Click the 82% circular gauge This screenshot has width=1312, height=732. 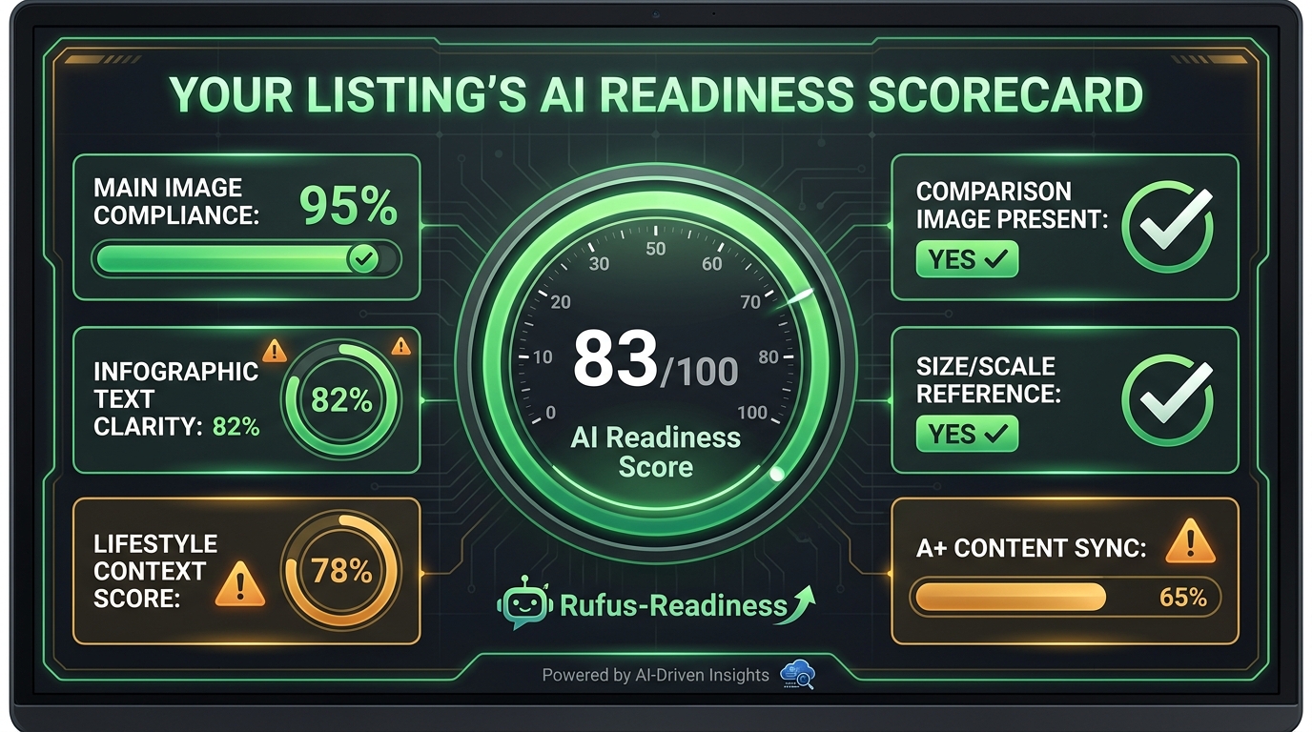click(x=341, y=400)
